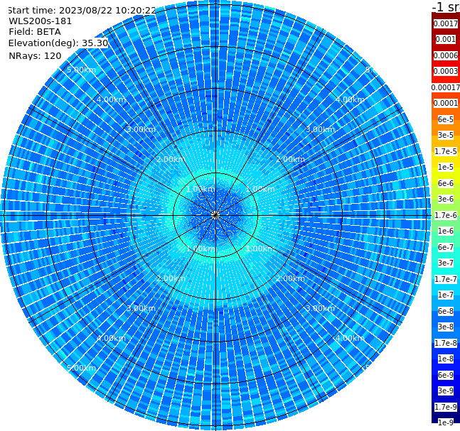The height and width of the screenshot is (431, 460).
Task: Click the 6e-7 colorbar label
Action: tap(446, 247)
